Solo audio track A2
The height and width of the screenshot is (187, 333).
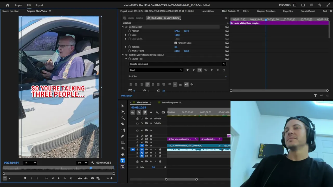(x=156, y=153)
